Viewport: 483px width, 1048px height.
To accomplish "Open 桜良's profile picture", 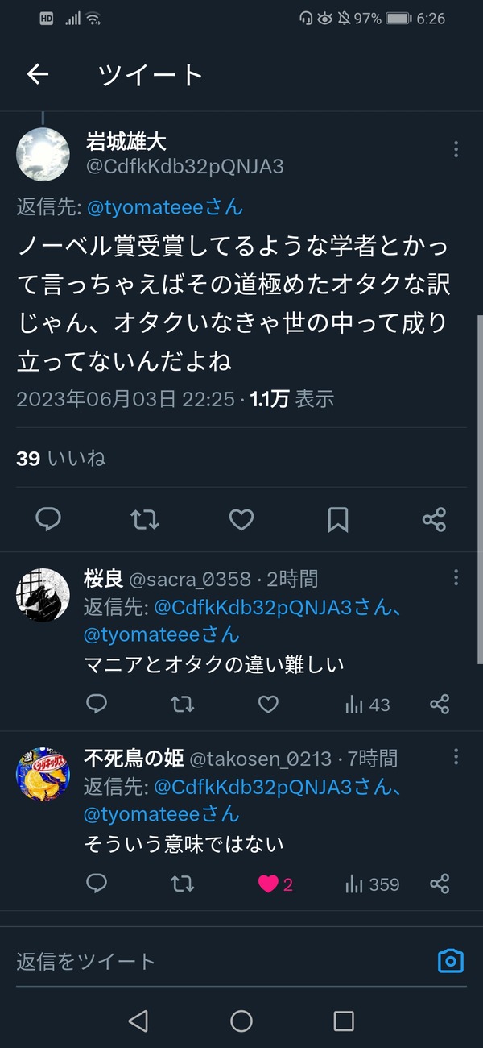I will pos(43,595).
